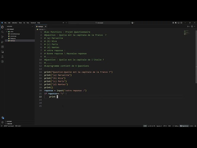Toggle the Primary Side Bar visibility
This screenshot has height=148, width=197.
click(176, 23)
